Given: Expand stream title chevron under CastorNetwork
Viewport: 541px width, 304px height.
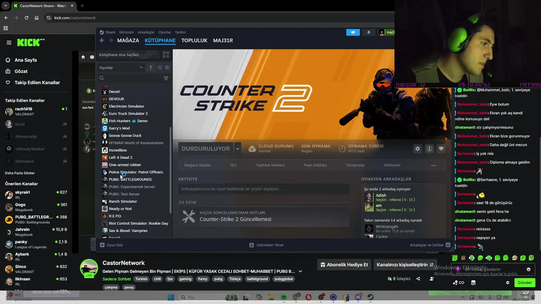Looking at the screenshot, I should click(x=301, y=271).
